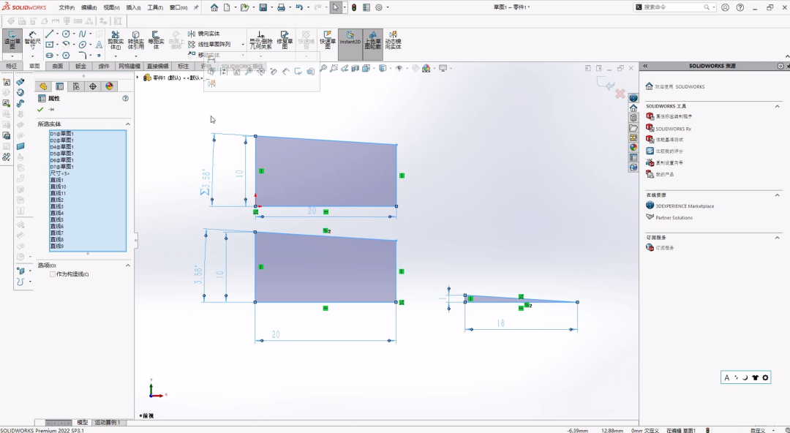This screenshot has height=433, width=790.
Task: Select the 等距实体 offset entities tool
Action: (x=156, y=41)
